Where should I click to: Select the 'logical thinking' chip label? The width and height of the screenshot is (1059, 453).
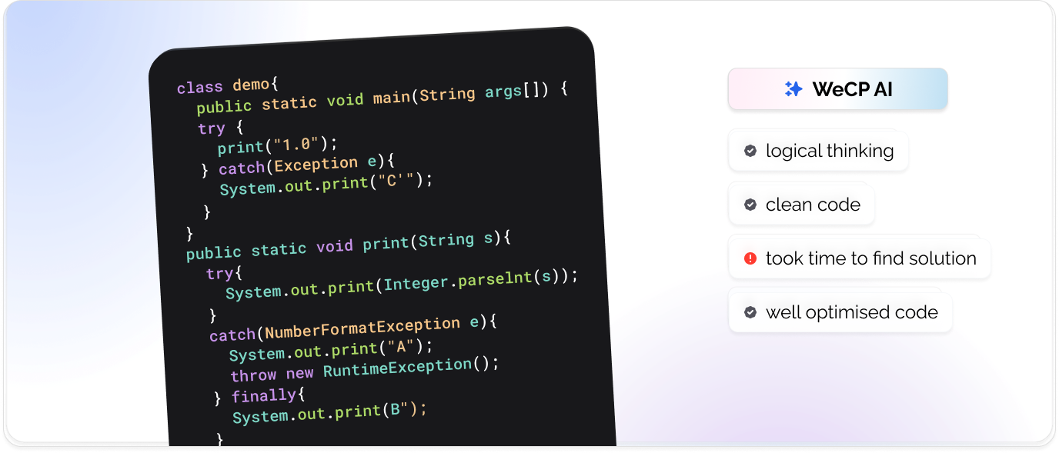(x=830, y=151)
